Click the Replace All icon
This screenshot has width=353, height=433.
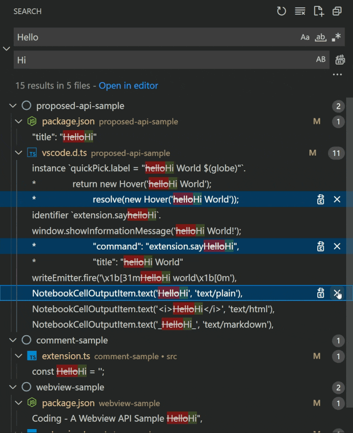tap(340, 60)
